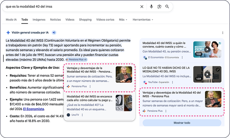This screenshot has width=230, height=138.
Task: Run search with the magnifying glass icon
Action: pyautogui.click(x=167, y=7)
